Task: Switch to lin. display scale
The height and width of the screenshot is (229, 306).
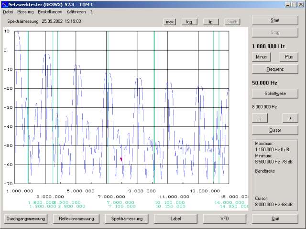Action: coord(210,22)
